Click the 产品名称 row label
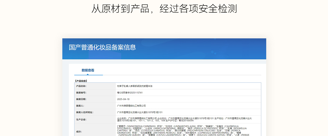 [81, 86]
